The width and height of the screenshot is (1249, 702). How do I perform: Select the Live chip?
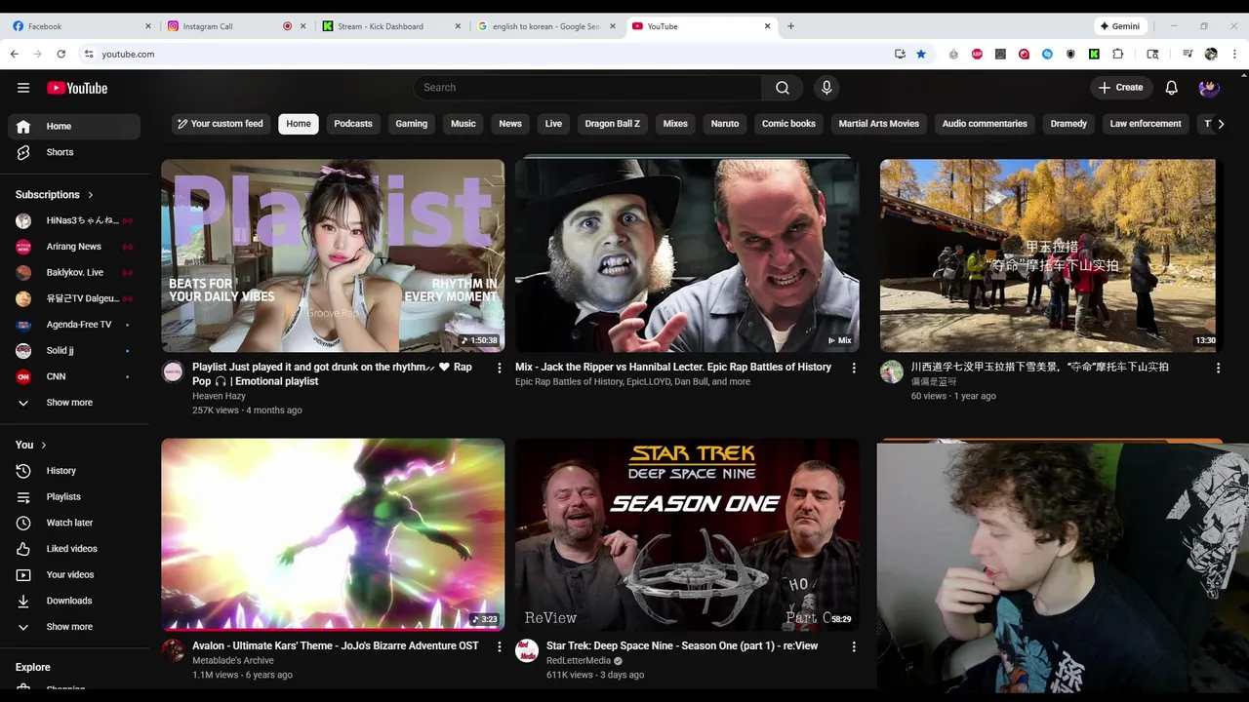[x=553, y=124]
